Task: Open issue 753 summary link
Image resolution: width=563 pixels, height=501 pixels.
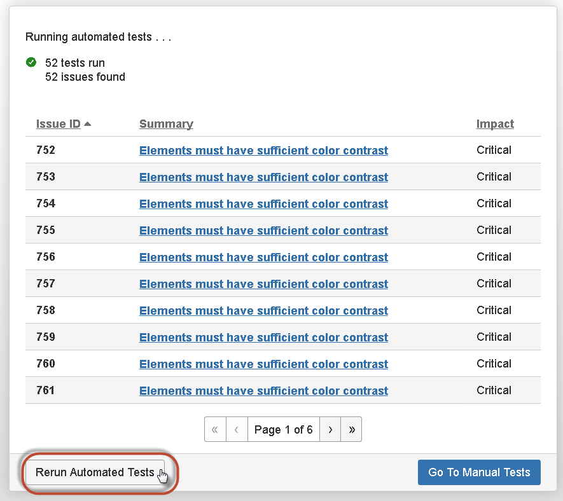Action: [263, 177]
